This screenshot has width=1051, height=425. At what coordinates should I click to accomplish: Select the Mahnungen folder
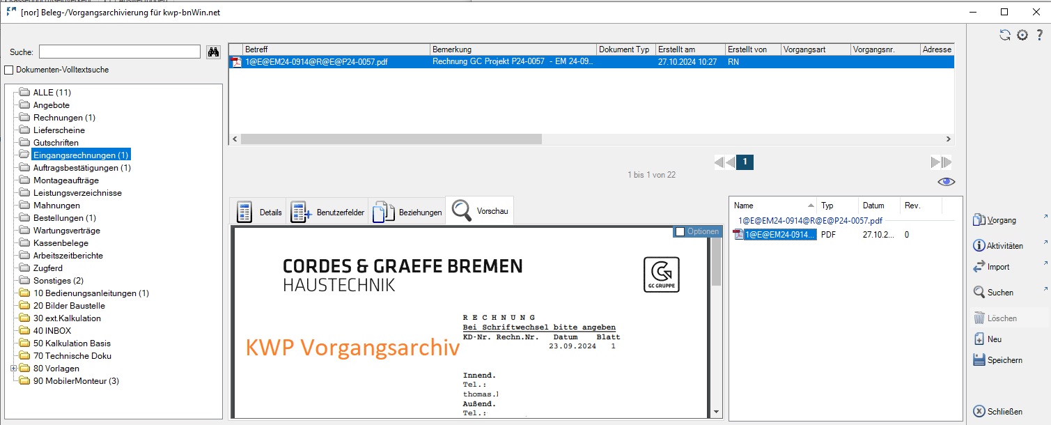tap(56, 206)
